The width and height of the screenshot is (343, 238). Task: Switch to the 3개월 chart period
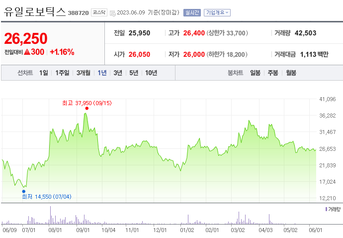tap(84, 73)
